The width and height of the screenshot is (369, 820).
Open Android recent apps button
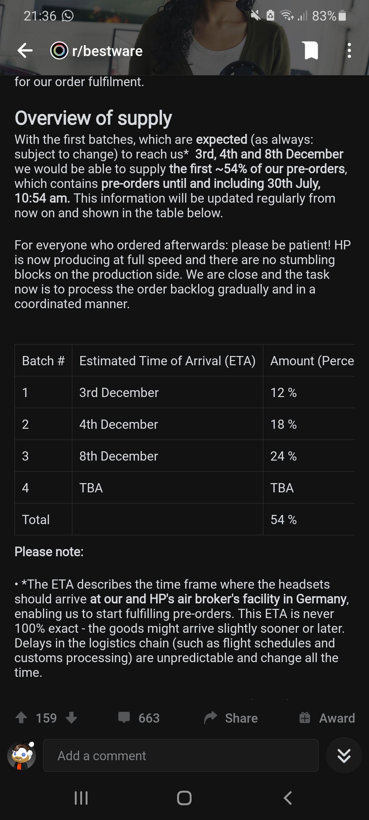[81, 798]
